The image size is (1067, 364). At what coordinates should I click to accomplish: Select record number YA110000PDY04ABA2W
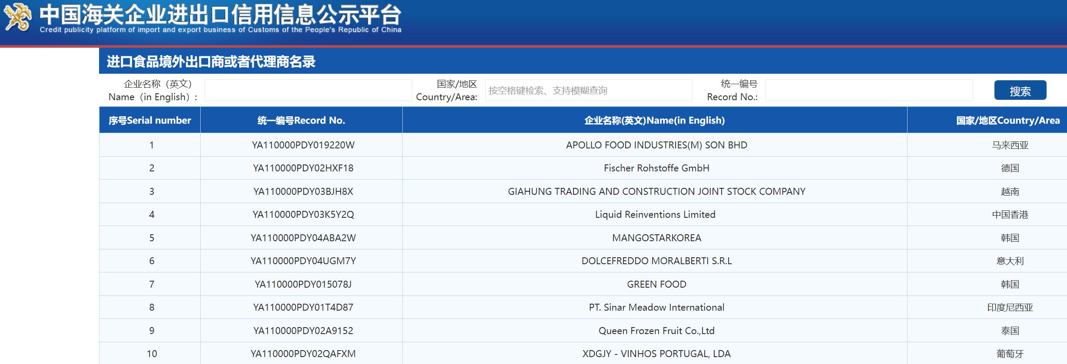tap(303, 238)
